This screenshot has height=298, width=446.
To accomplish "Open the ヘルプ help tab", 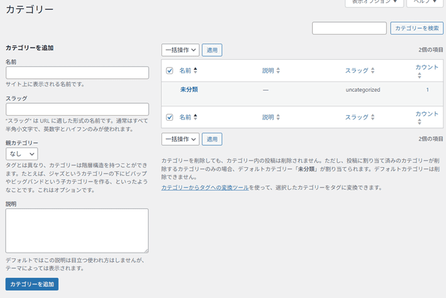I will tap(425, 3).
